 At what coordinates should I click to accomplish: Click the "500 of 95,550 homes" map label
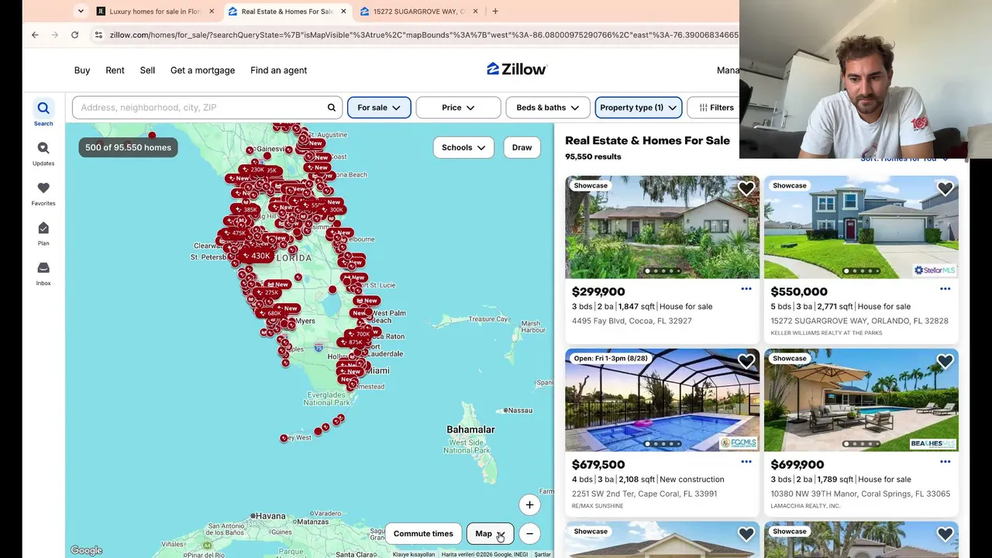(x=128, y=147)
